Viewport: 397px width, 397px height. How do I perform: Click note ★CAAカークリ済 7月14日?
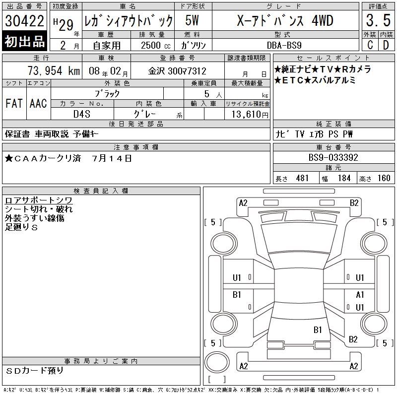point(68,158)
